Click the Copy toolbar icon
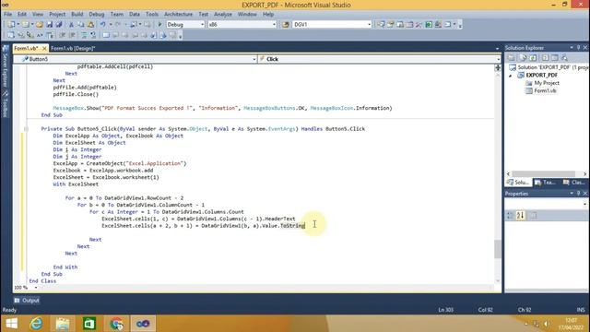The image size is (590, 332). click(x=80, y=25)
